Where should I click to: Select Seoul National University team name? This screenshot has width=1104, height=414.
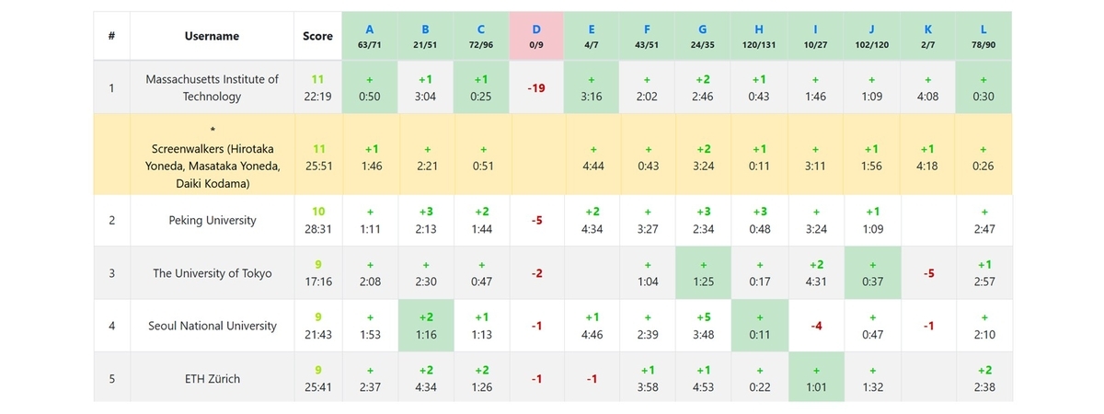point(212,326)
